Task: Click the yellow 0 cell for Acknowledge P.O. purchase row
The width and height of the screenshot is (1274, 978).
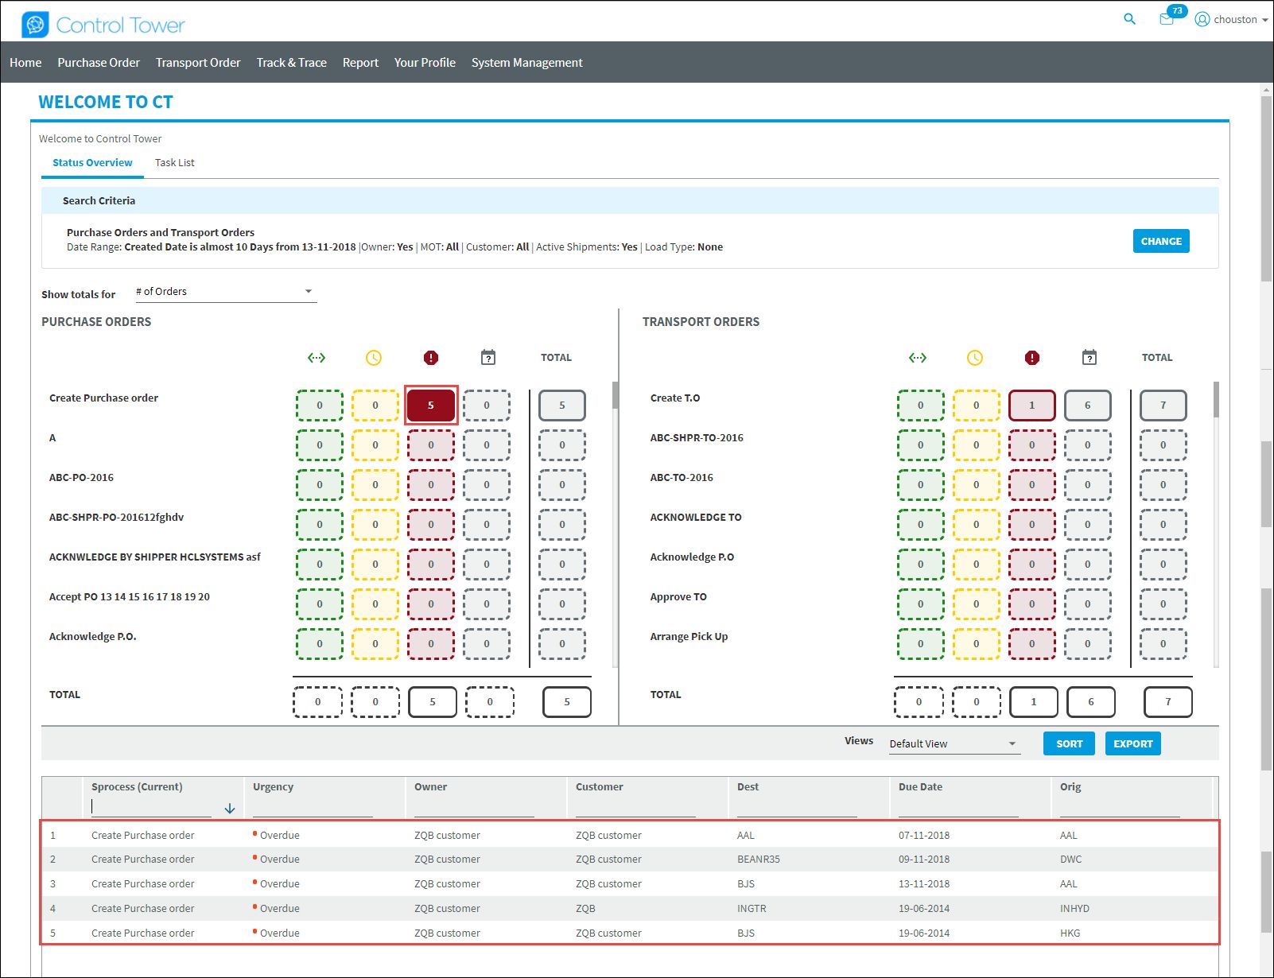Action: [375, 644]
